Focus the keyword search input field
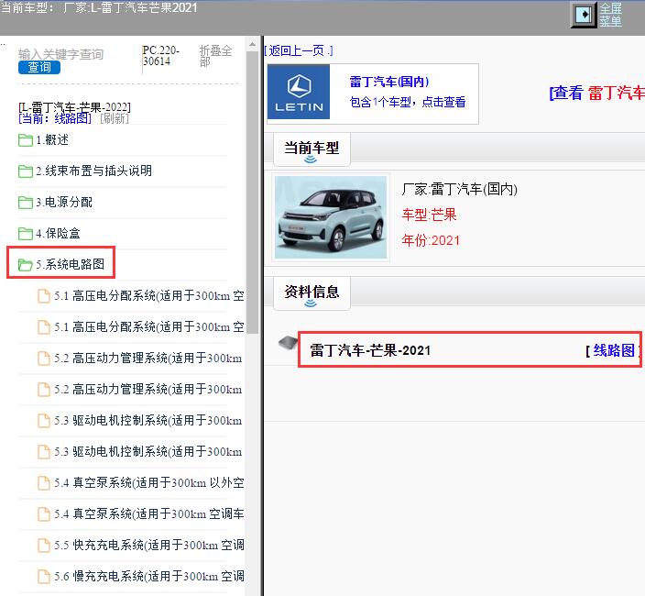 [x=60, y=54]
